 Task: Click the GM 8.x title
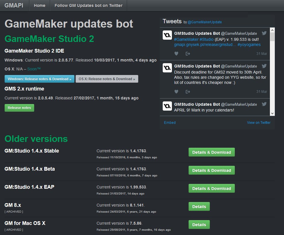(x=13, y=205)
